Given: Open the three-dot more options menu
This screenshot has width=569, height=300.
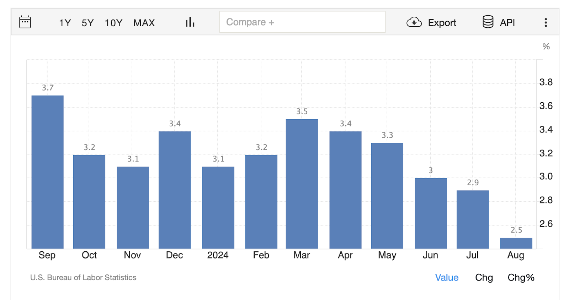Looking at the screenshot, I should pos(546,23).
